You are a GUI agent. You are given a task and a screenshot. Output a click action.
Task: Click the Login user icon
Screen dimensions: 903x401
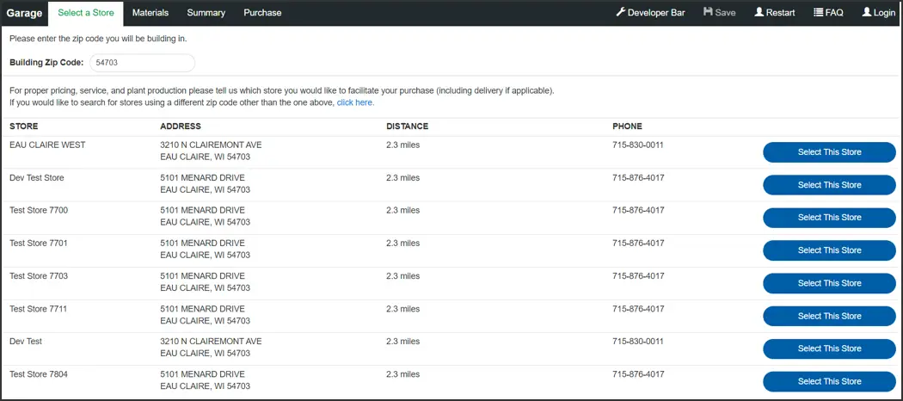click(866, 13)
